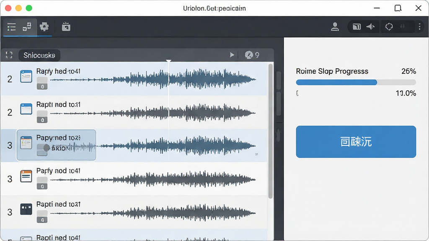The image size is (429, 241).
Task: Open the three-dot more options menu
Action: tap(419, 26)
